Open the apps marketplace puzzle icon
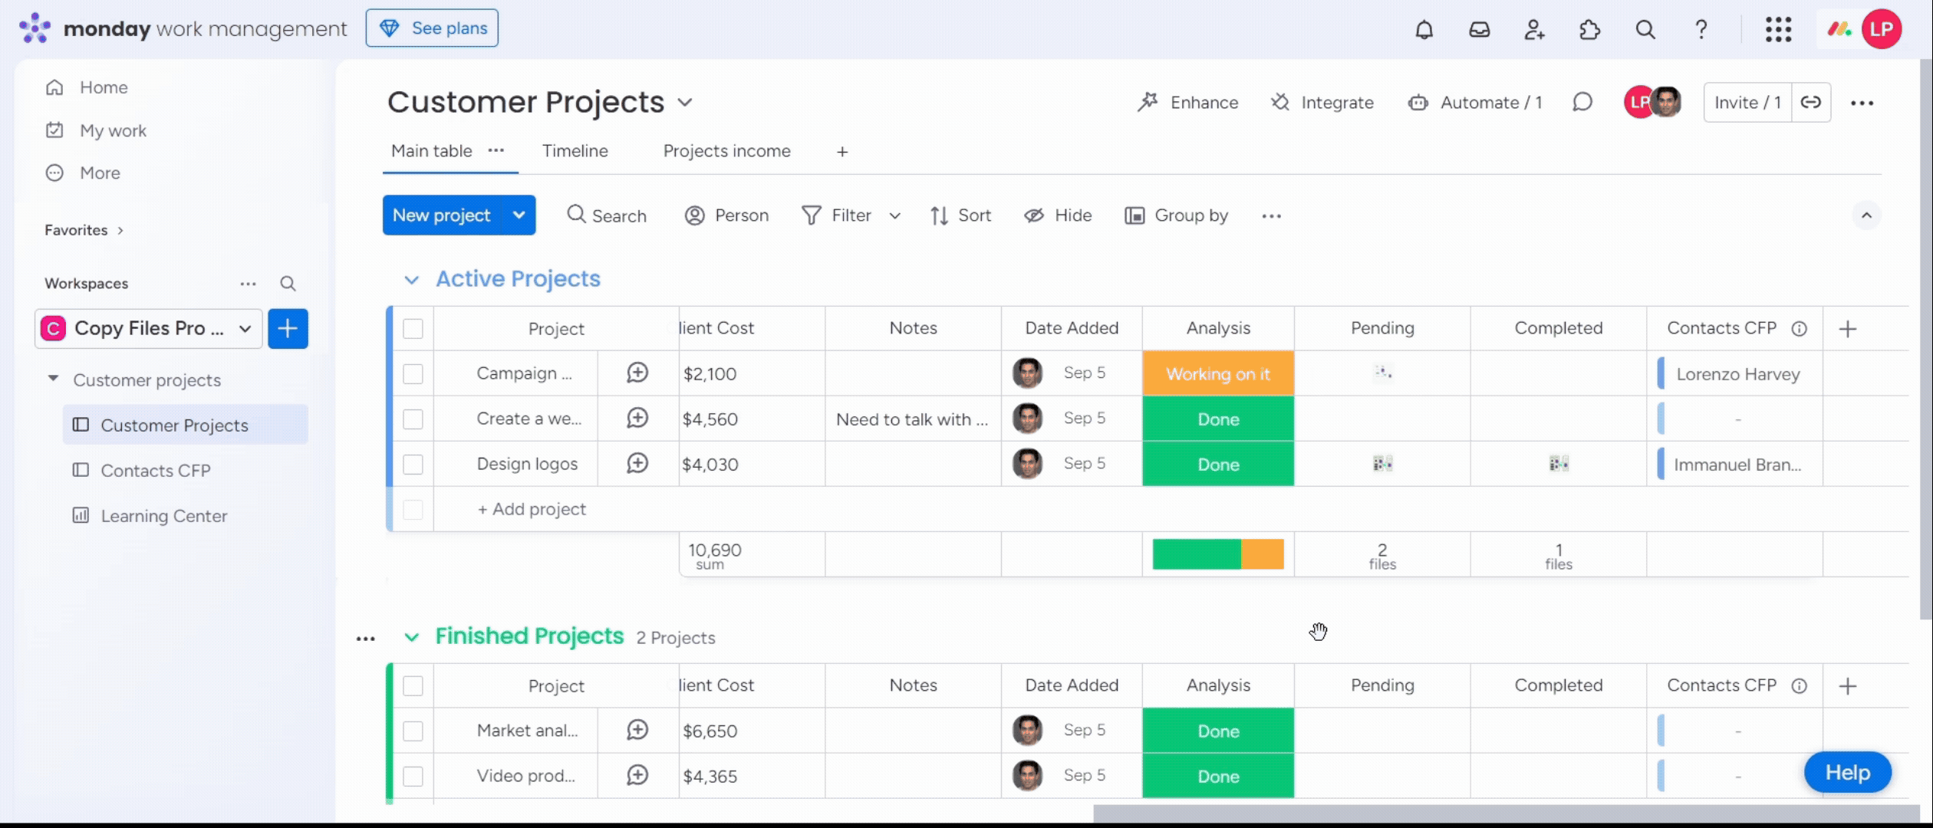 point(1589,30)
